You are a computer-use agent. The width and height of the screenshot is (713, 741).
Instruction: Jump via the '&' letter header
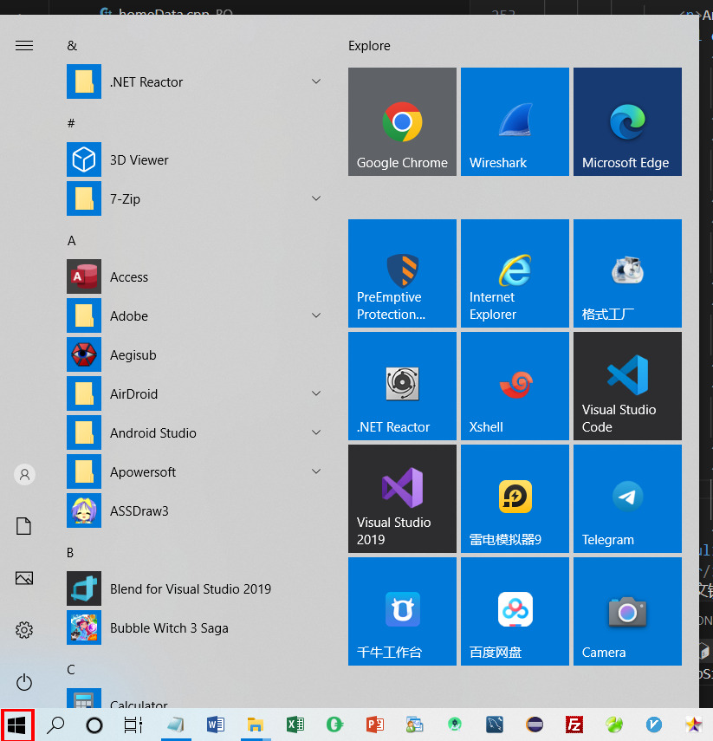[x=72, y=45]
